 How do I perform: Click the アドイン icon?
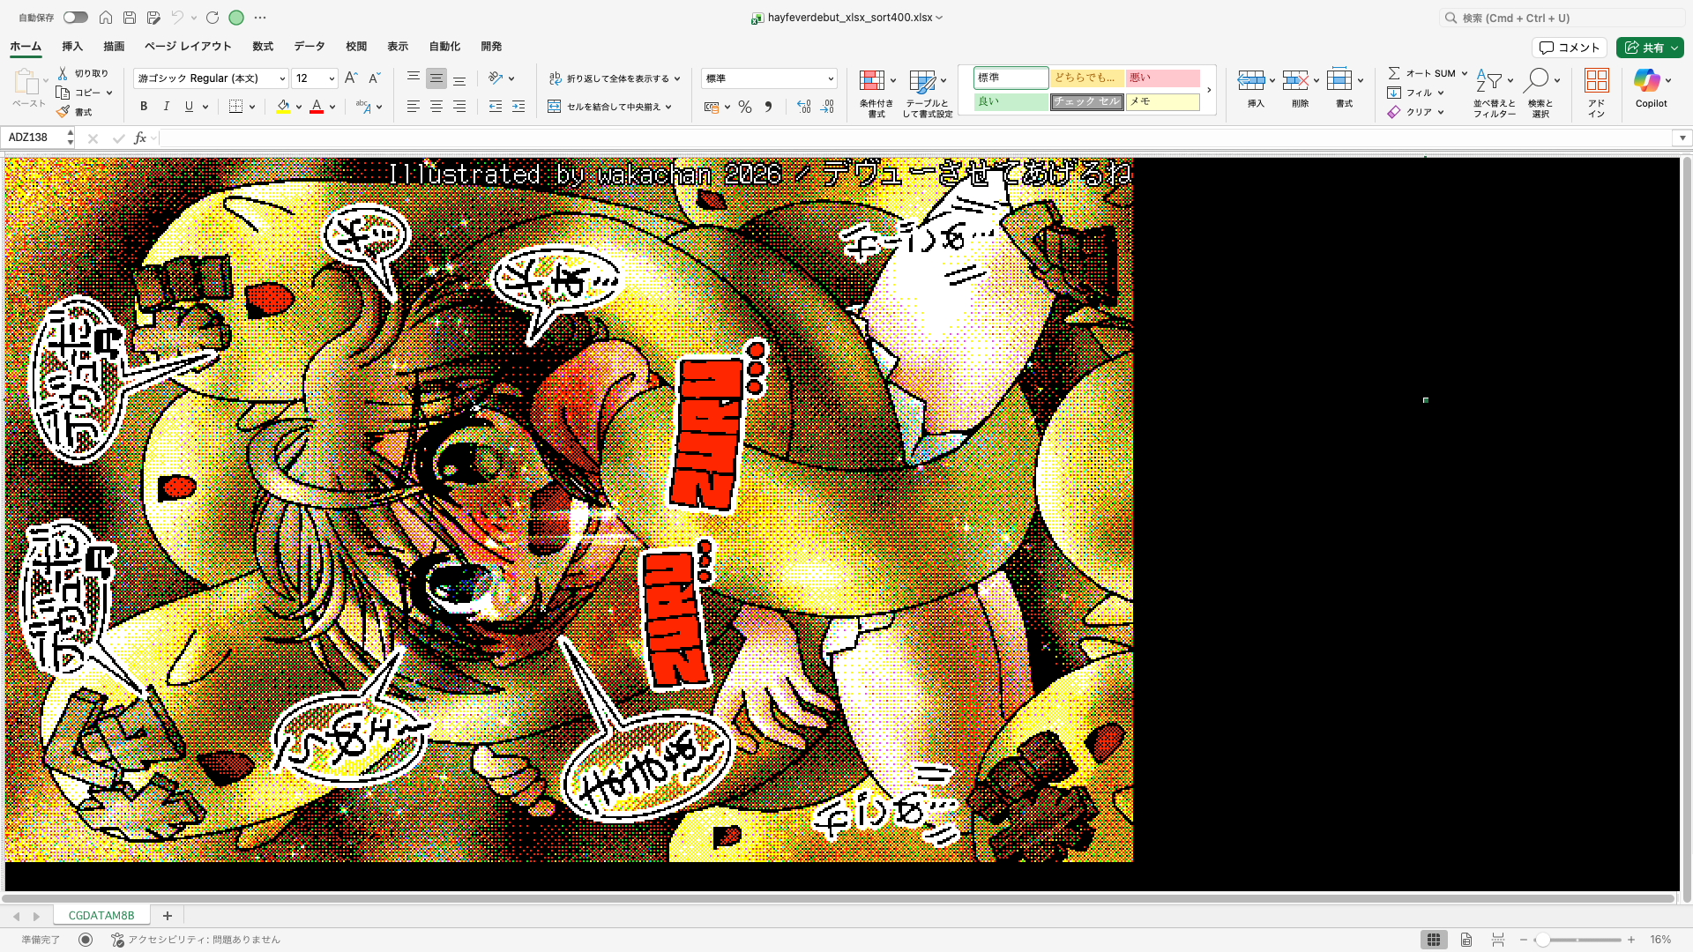pyautogui.click(x=1596, y=88)
